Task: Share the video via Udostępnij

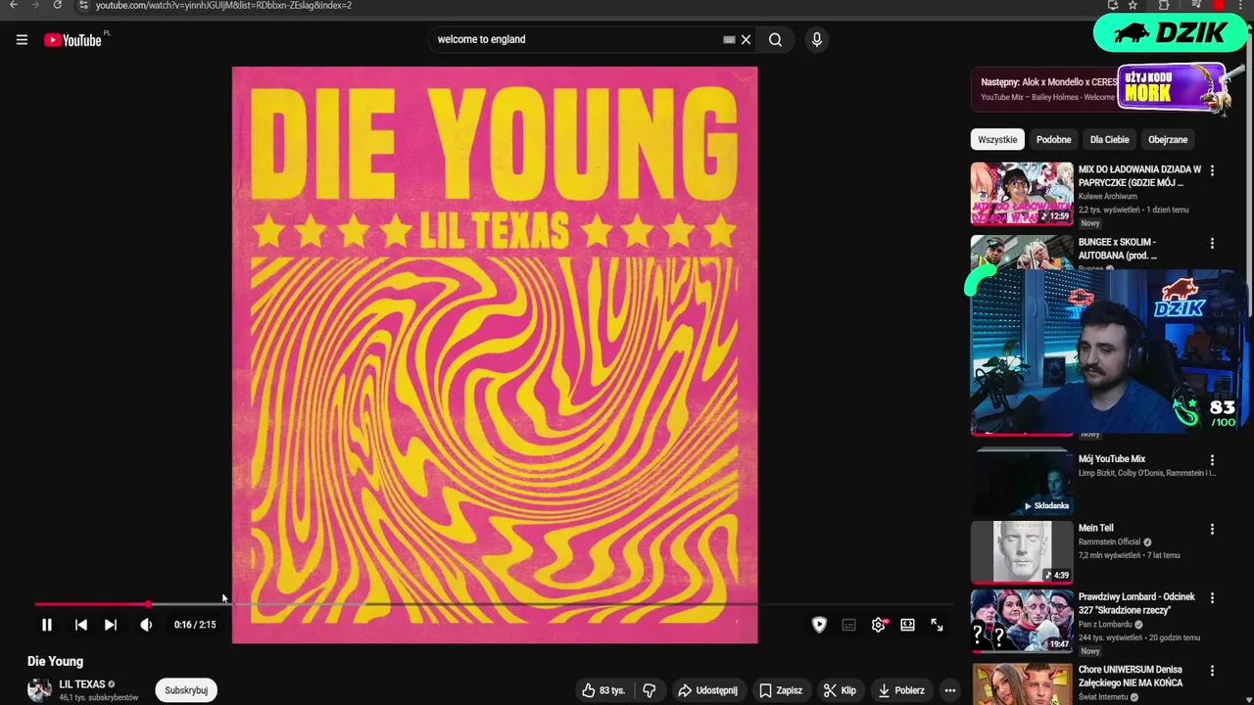Action: tap(707, 690)
